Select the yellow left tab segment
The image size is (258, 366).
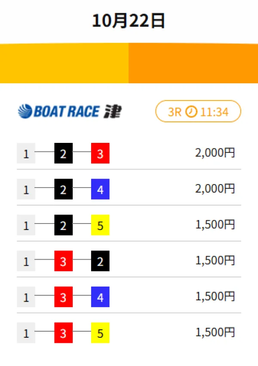point(64,64)
